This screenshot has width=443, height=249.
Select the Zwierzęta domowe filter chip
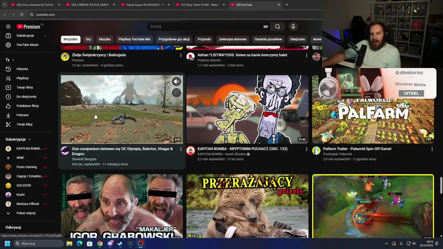pos(233,39)
